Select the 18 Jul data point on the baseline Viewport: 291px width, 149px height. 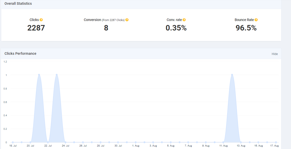13,142
